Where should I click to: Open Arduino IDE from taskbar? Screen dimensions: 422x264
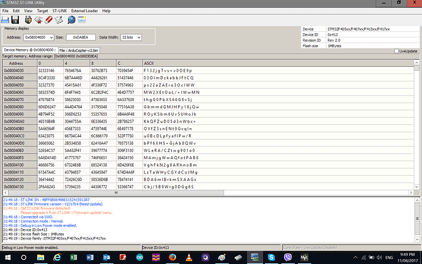(x=139, y=257)
